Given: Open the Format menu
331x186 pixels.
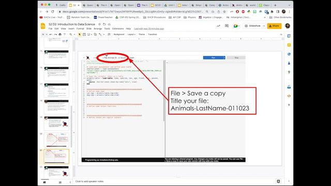Looking at the screenshot, I should [80, 29].
